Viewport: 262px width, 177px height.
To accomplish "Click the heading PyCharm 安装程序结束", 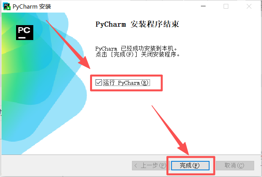I will [x=137, y=24].
